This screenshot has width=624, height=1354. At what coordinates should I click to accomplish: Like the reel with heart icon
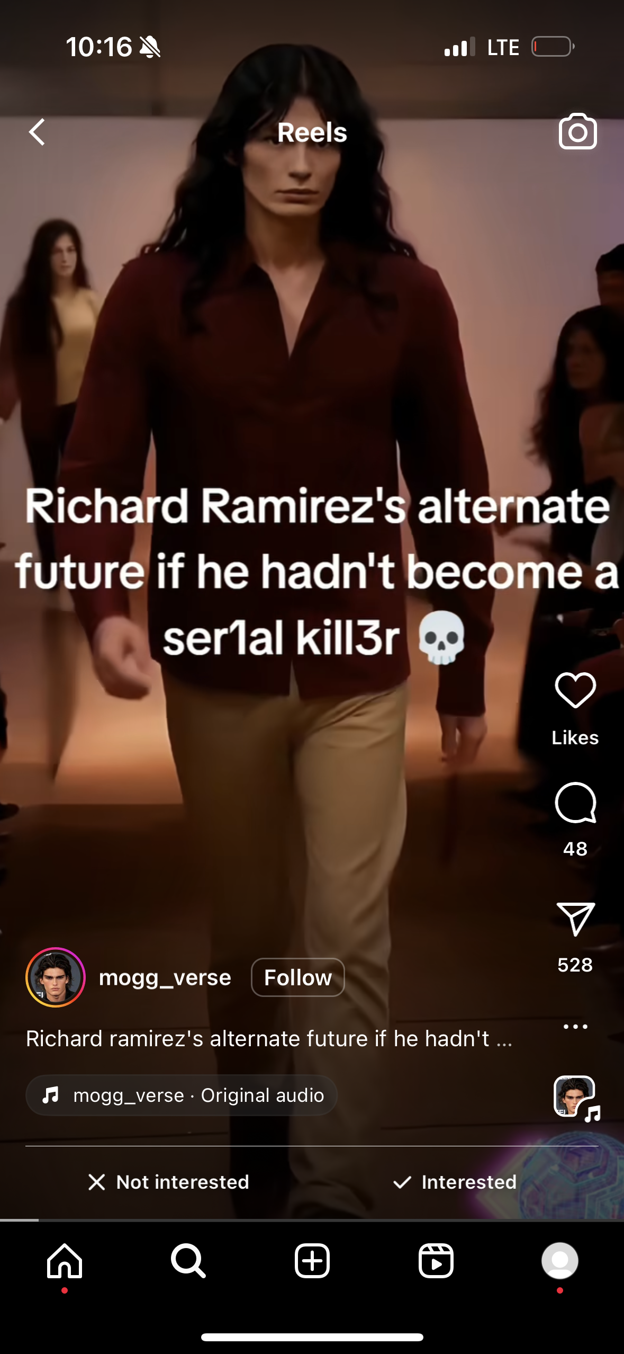[x=575, y=690]
